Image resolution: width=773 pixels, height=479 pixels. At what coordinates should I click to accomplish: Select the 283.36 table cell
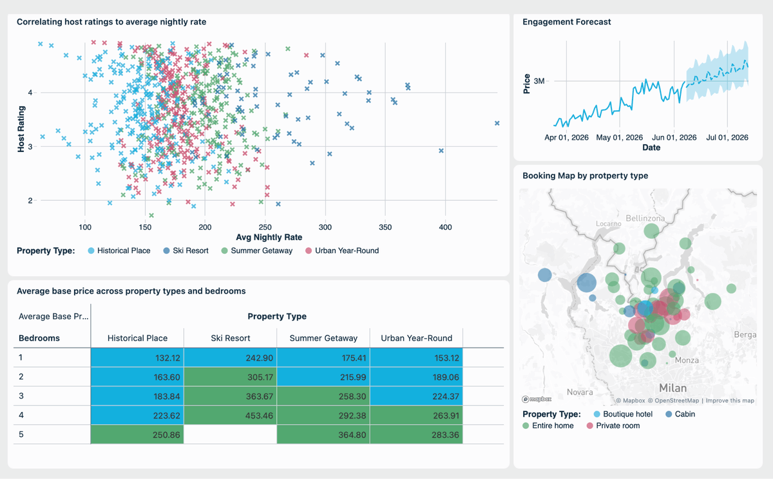tap(416, 435)
